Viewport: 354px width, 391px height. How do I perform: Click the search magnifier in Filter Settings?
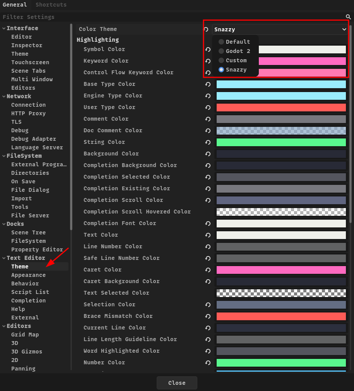pos(348,17)
